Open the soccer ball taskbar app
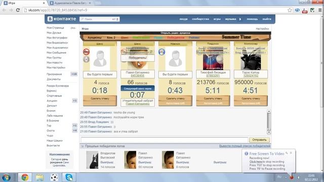 point(54,177)
